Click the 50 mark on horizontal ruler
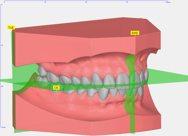This screenshot has width=188, height=136. click(x=86, y=2)
